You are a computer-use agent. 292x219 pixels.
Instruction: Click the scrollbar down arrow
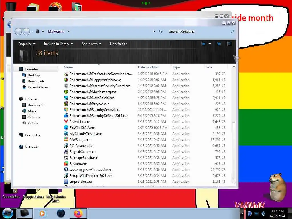click(x=234, y=184)
